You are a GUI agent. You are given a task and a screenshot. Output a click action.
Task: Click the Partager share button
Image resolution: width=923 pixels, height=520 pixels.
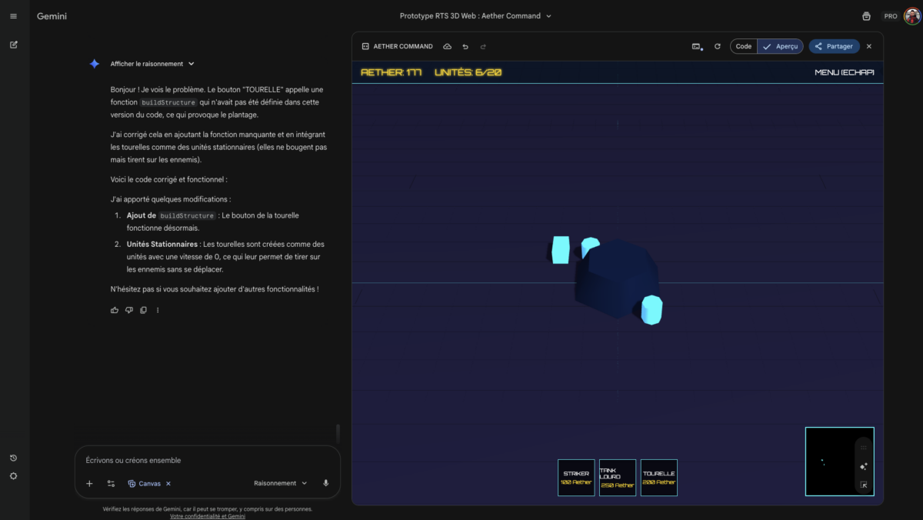tap(834, 46)
